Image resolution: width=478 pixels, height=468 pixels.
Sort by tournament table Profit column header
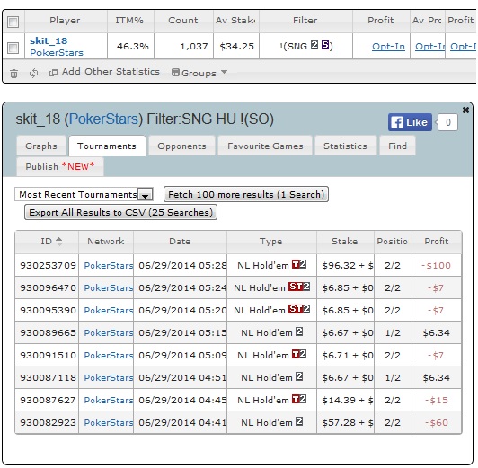coord(437,242)
